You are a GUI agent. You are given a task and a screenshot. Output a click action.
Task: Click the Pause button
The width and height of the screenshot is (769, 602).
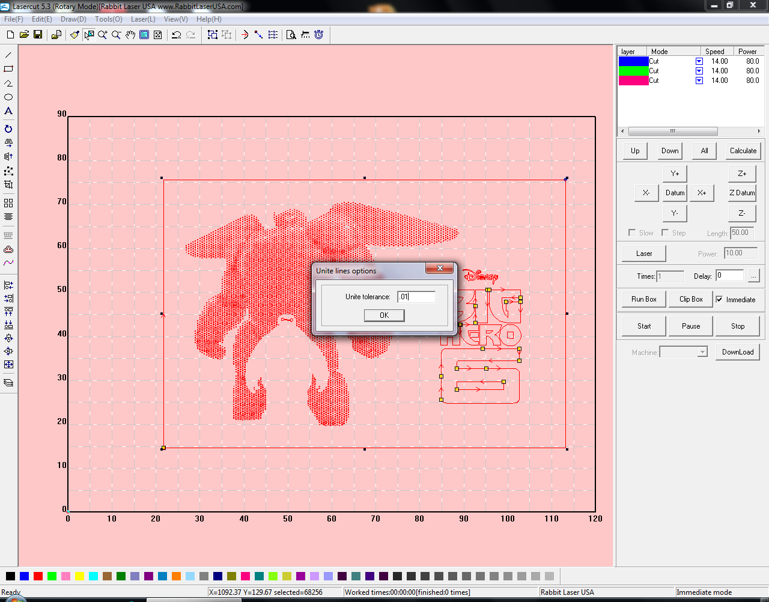[691, 326]
